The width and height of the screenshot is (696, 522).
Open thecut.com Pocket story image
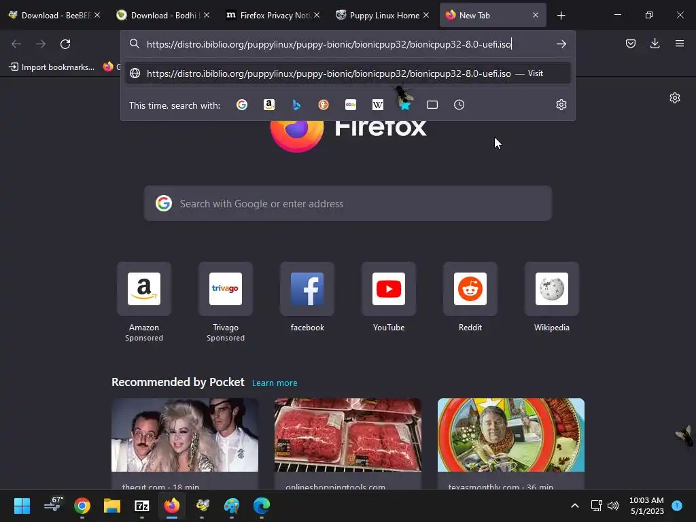[x=185, y=435]
